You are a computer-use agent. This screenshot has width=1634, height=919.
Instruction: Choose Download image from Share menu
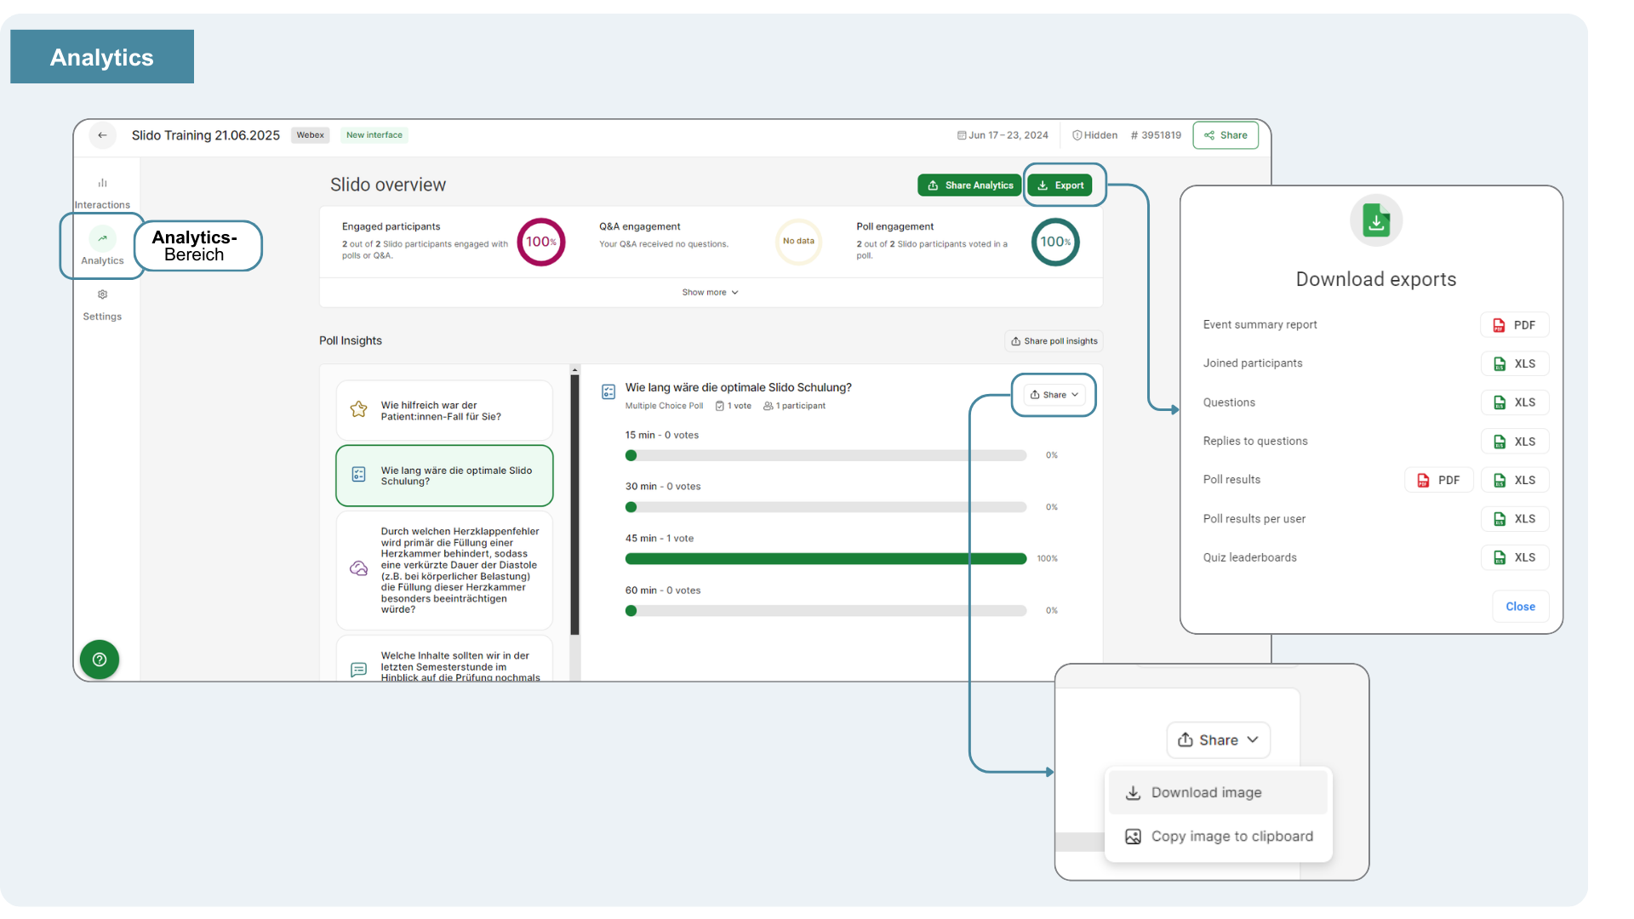[x=1218, y=792]
